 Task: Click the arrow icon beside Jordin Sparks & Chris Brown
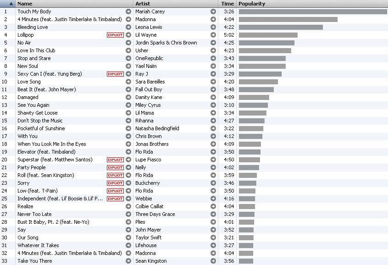pyautogui.click(x=213, y=43)
